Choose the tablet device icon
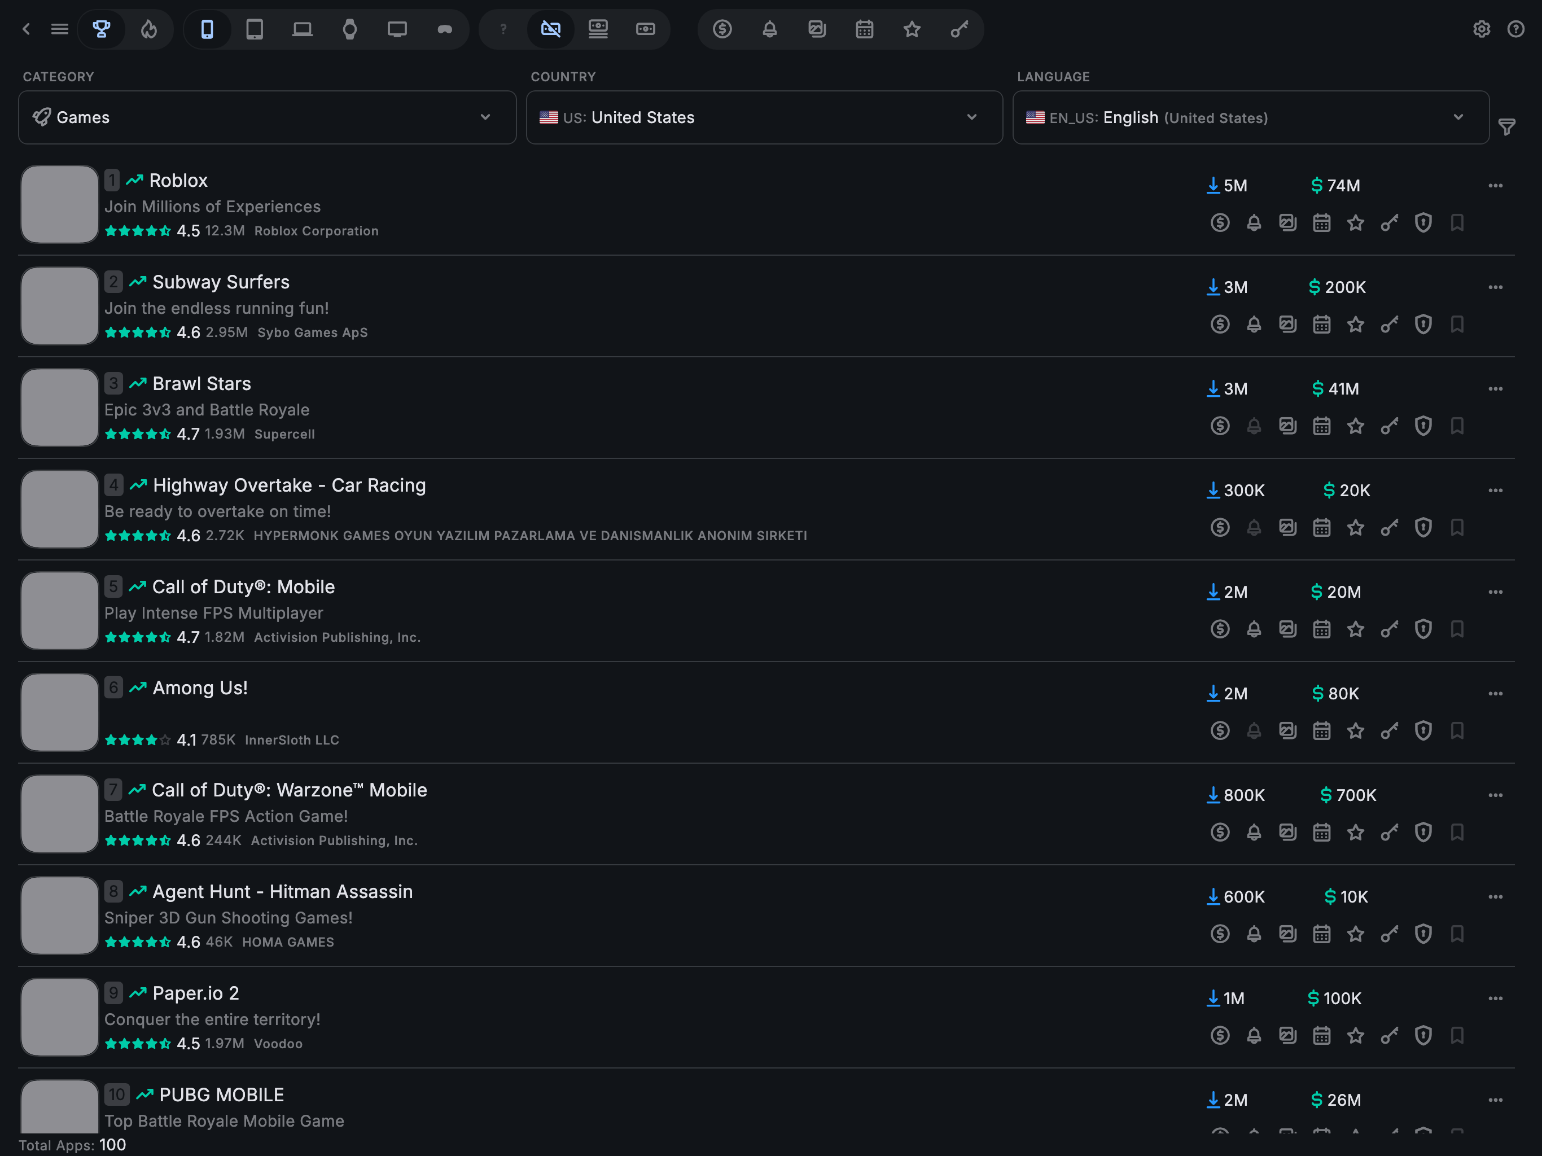The height and width of the screenshot is (1156, 1542). pos(255,29)
